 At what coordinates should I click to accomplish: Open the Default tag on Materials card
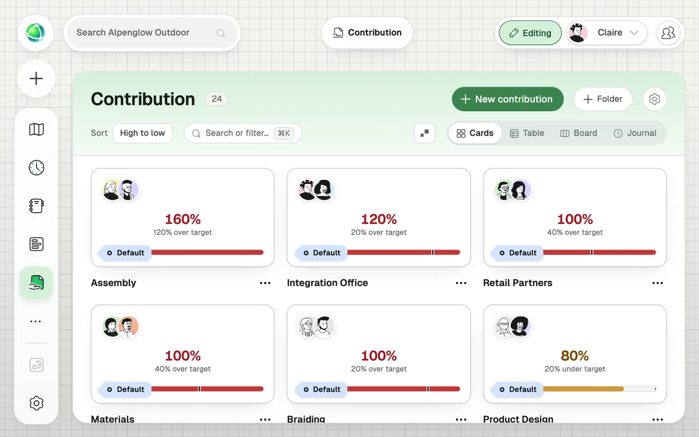click(x=125, y=389)
